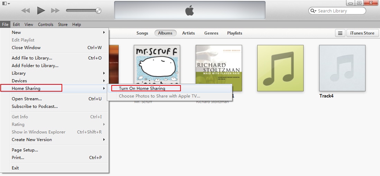Switch to the Artists tab
This screenshot has height=176, width=380.
[188, 33]
